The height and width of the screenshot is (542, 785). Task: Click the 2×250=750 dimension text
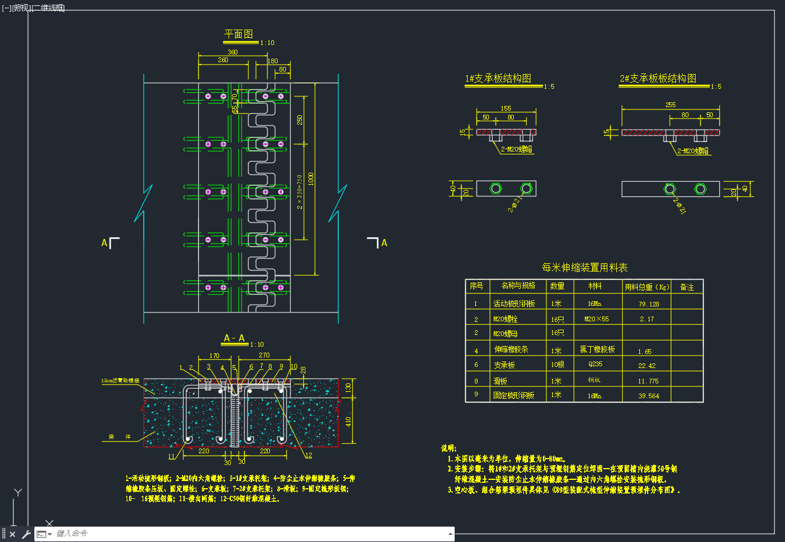coord(300,192)
